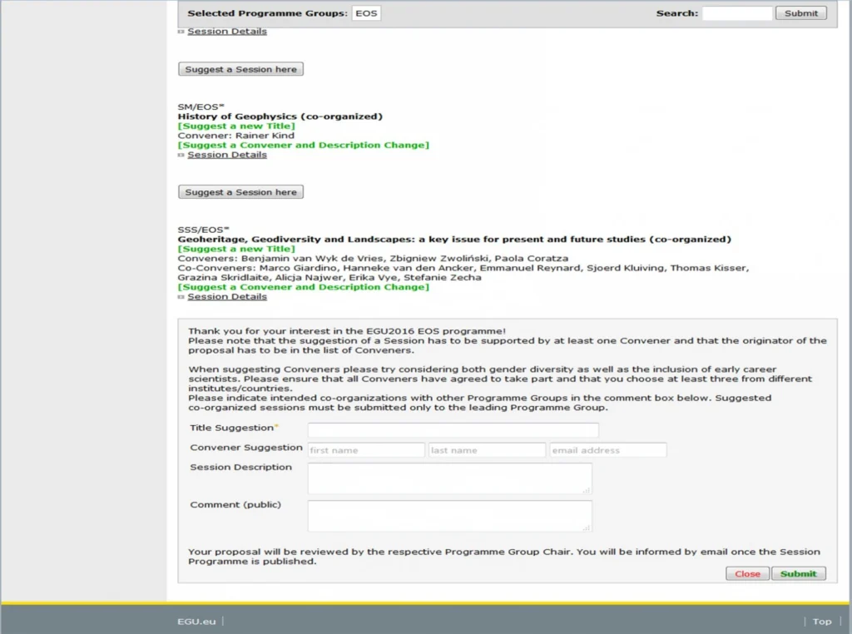Screen dimensions: 852x634
Task: Click the Comment (public) text area
Action: (450, 516)
